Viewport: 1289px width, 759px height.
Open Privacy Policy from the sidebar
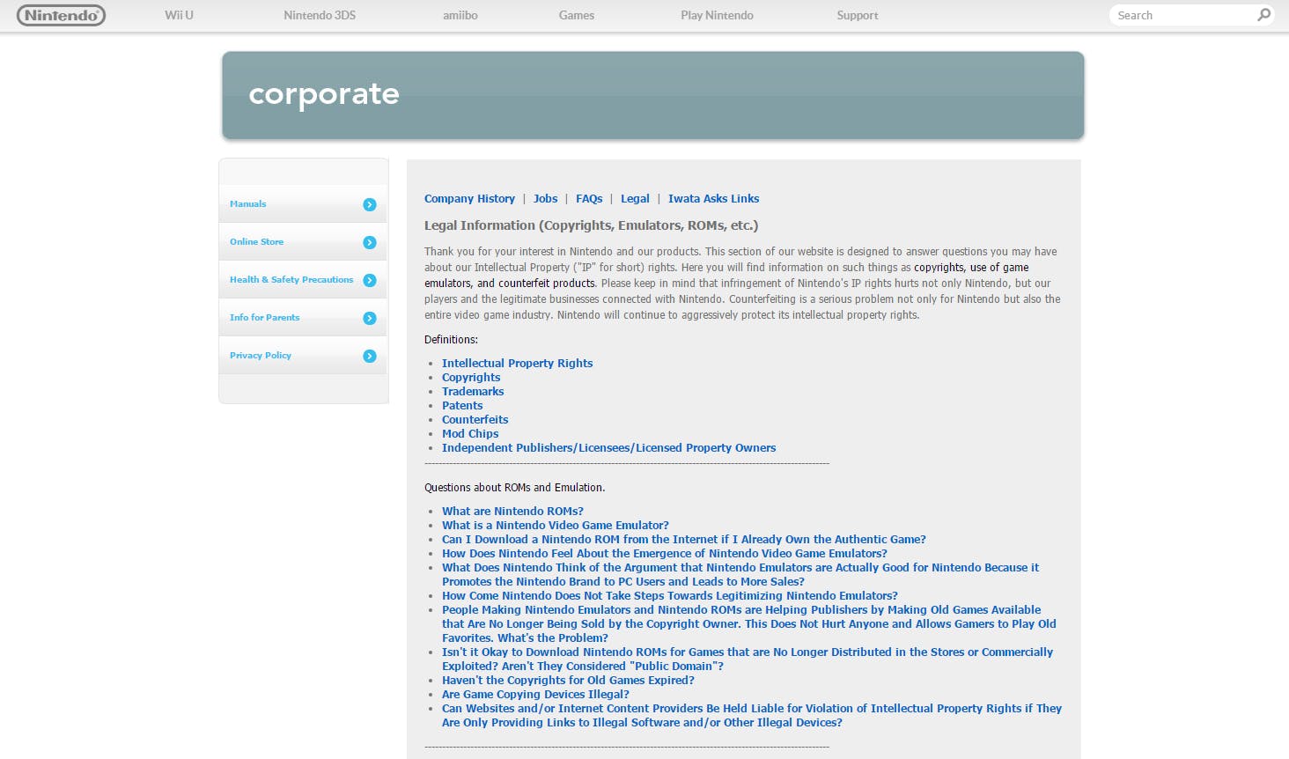[260, 355]
